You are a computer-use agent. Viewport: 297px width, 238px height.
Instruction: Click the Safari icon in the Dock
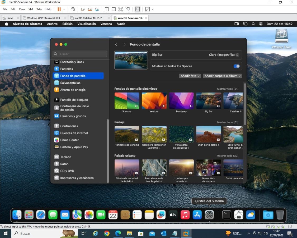(x=41, y=215)
